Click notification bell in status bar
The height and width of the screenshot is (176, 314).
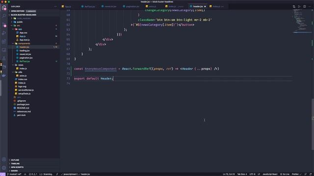coord(311,174)
